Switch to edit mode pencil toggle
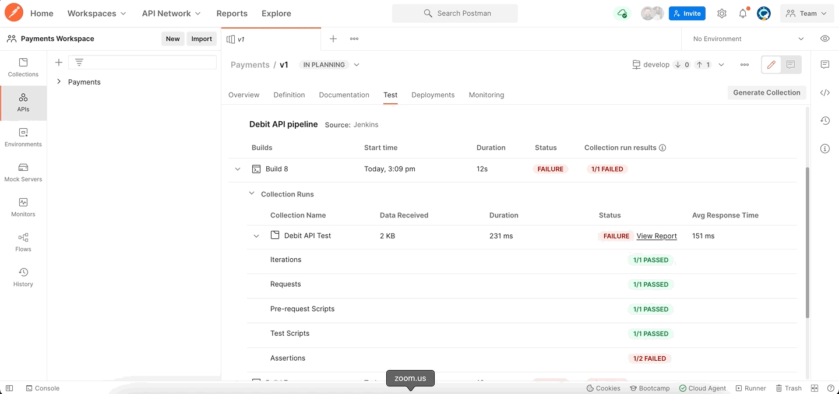The image size is (839, 394). (771, 65)
